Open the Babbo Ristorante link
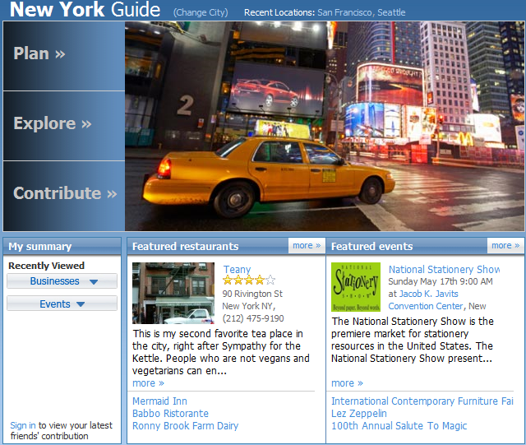The width and height of the screenshot is (526, 445). coord(170,414)
